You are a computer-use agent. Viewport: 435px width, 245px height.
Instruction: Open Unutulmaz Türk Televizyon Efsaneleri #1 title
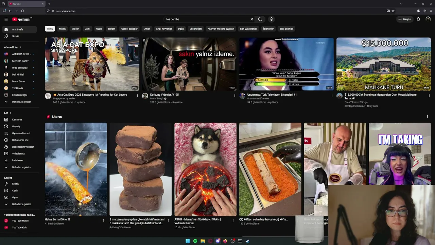[x=272, y=95]
